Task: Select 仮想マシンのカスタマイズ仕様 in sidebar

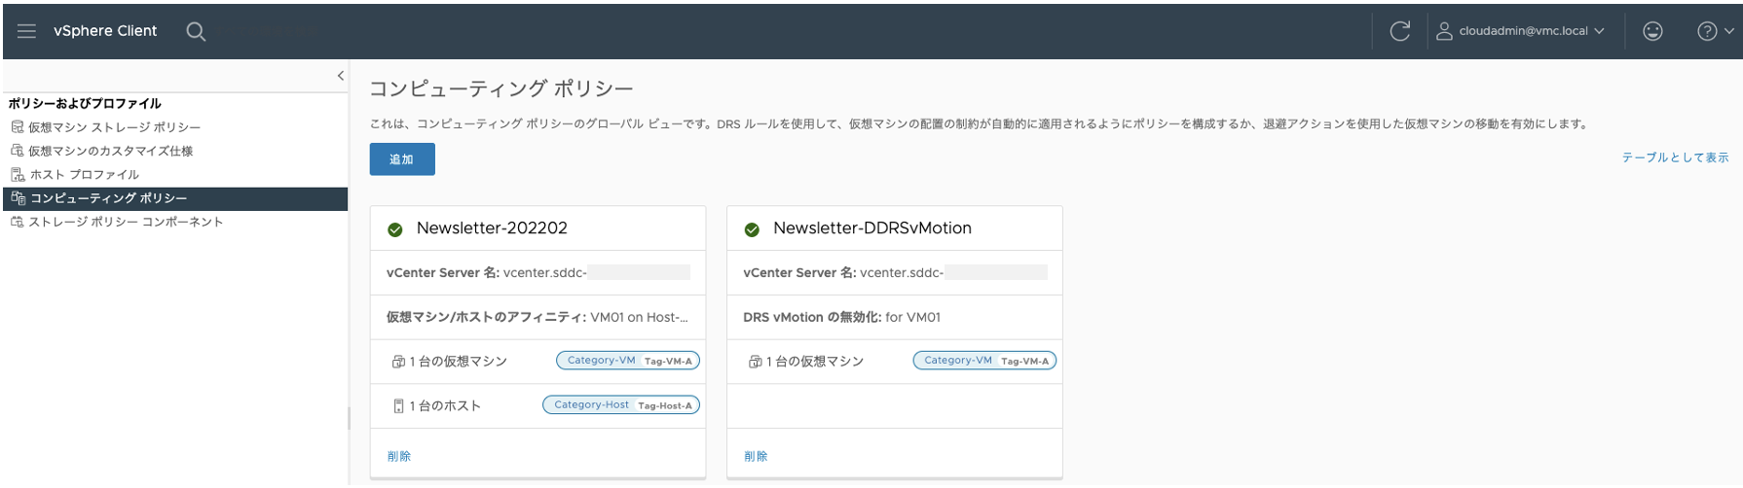Action: pos(110,151)
